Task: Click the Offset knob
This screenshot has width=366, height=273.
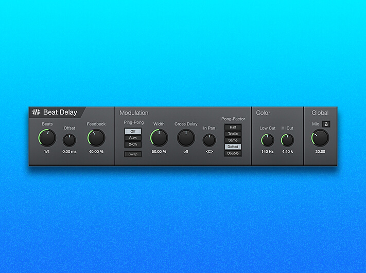Action: 69,139
